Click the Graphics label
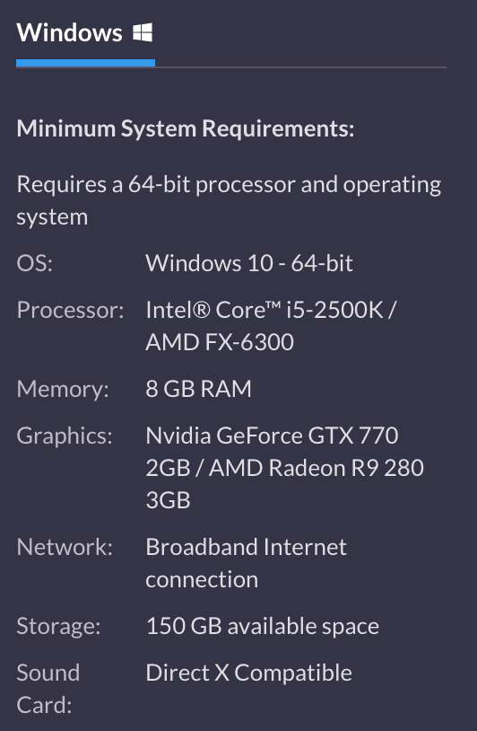This screenshot has width=477, height=731. 65,436
